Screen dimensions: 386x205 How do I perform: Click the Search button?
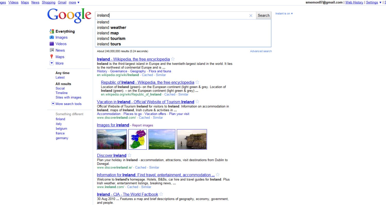(264, 15)
